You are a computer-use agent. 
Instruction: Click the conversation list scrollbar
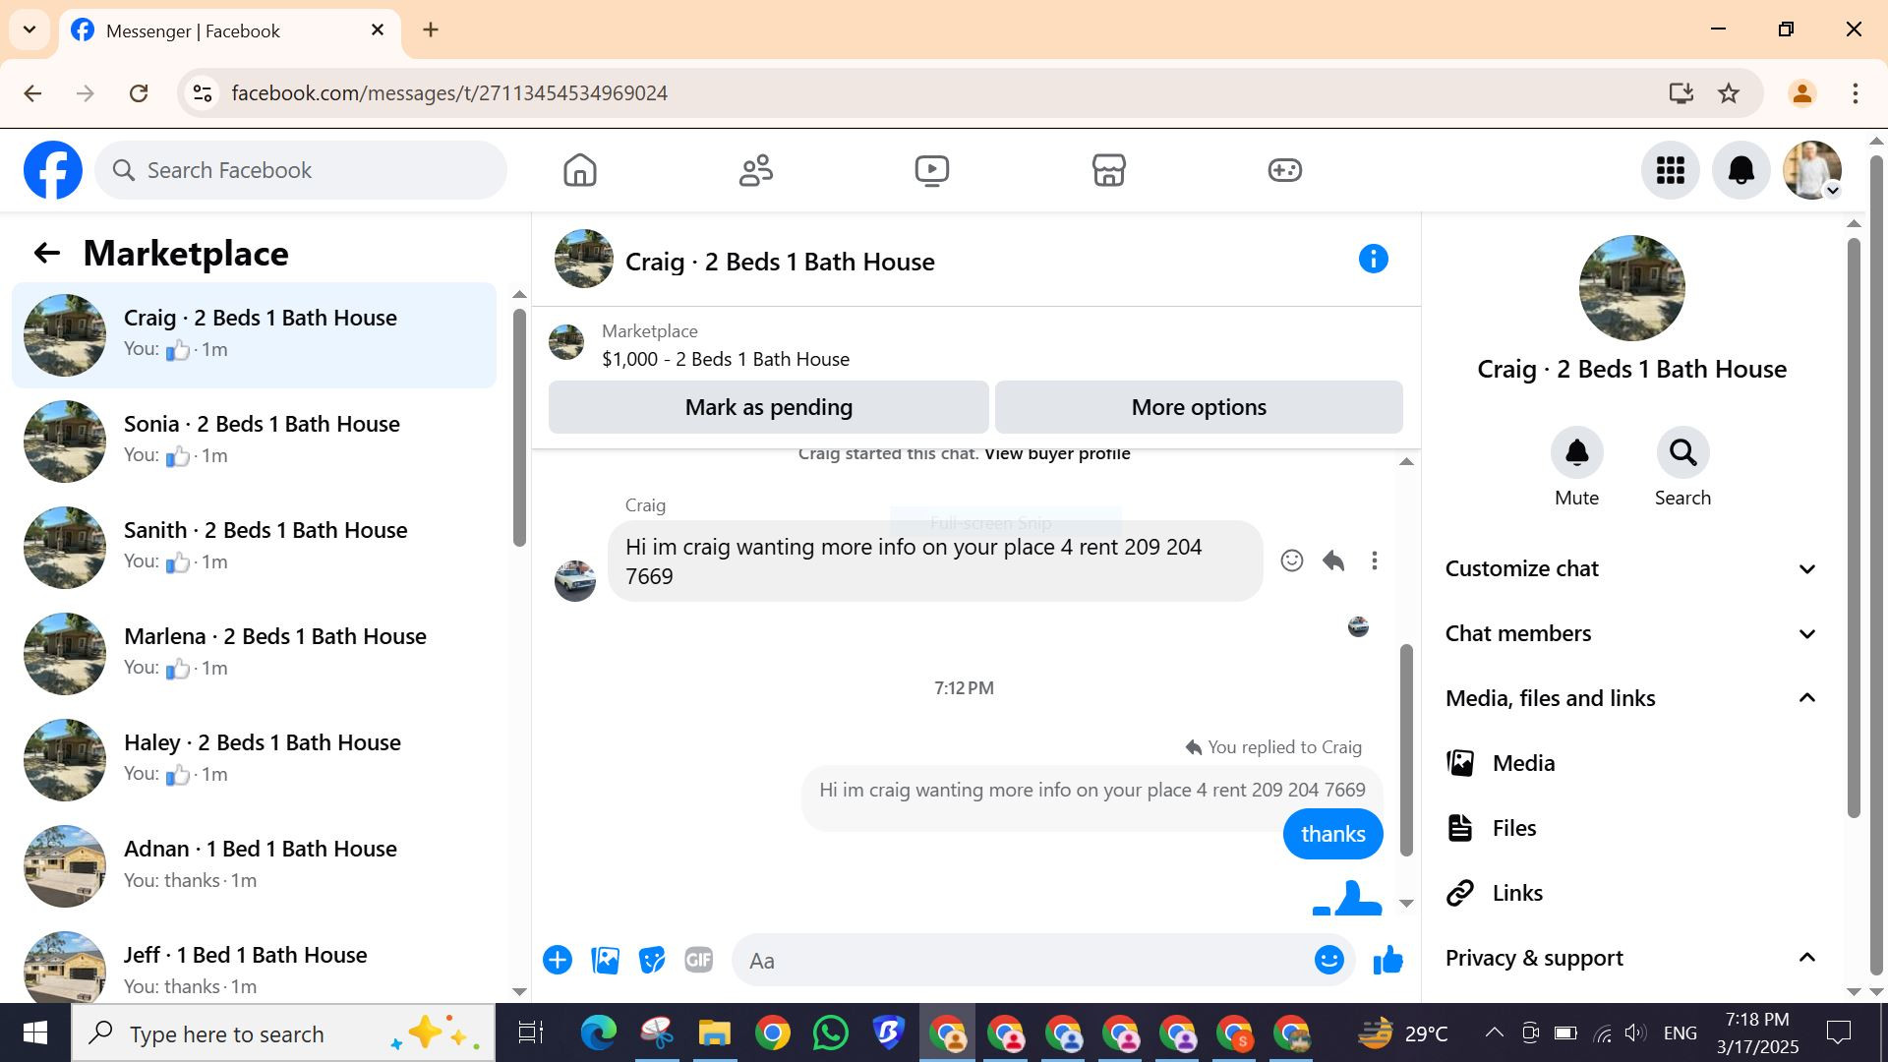[519, 428]
